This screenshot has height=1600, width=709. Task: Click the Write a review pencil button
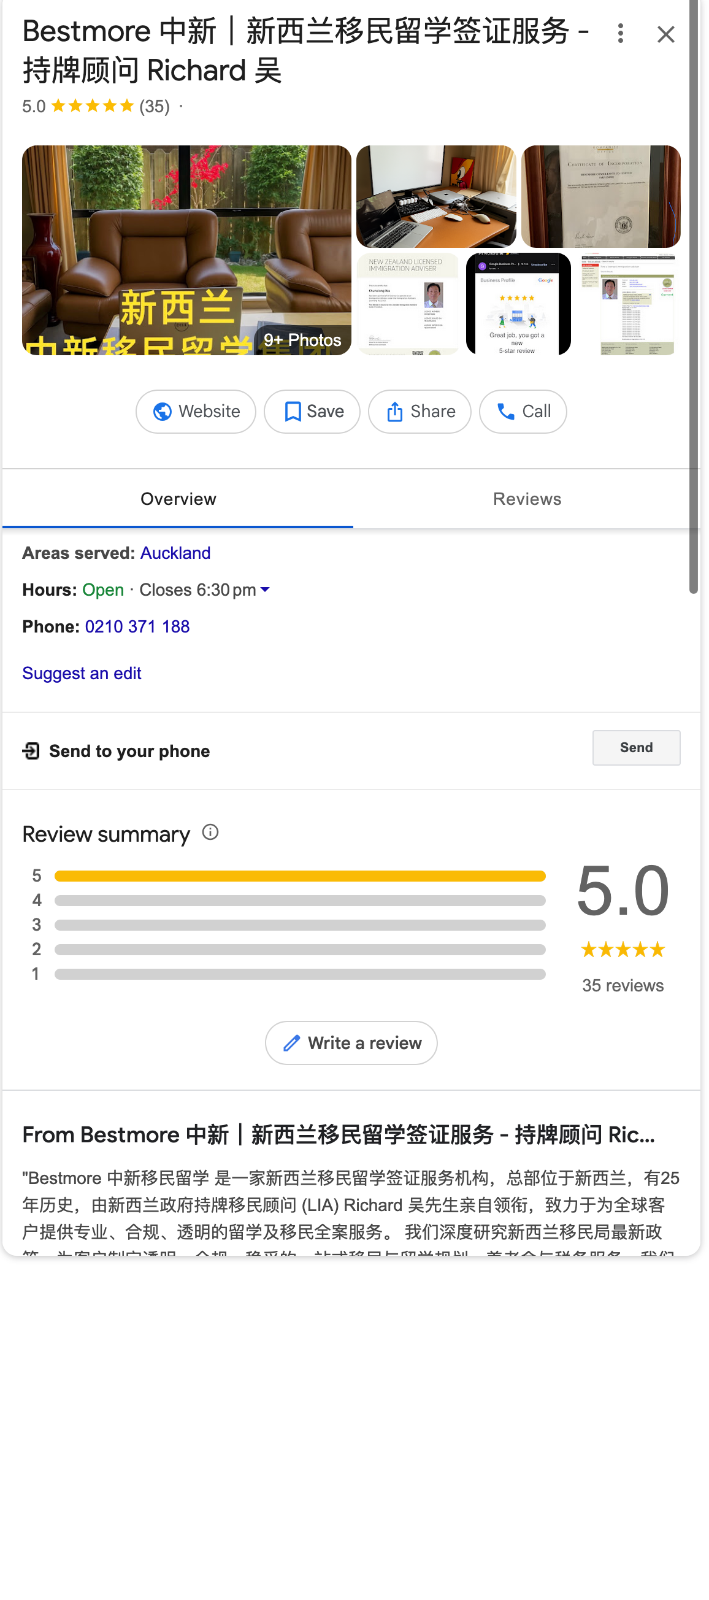tap(351, 1042)
